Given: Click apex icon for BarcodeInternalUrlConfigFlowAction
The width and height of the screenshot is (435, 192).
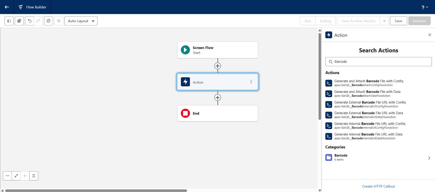Looking at the screenshot, I should tap(329, 126).
